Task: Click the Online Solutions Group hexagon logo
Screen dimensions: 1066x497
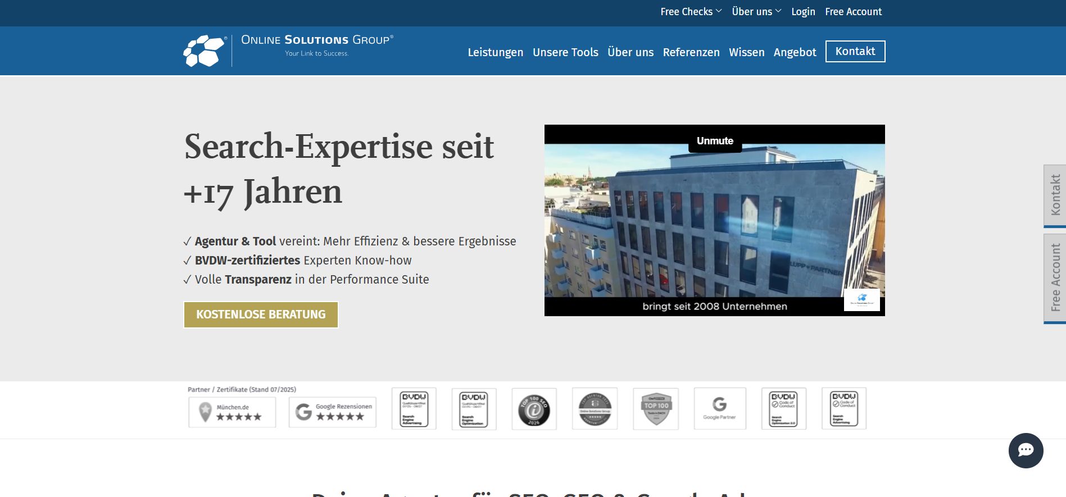Action: [x=205, y=51]
